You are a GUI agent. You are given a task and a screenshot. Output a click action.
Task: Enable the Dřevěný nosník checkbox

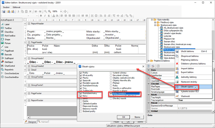[x=111, y=99]
